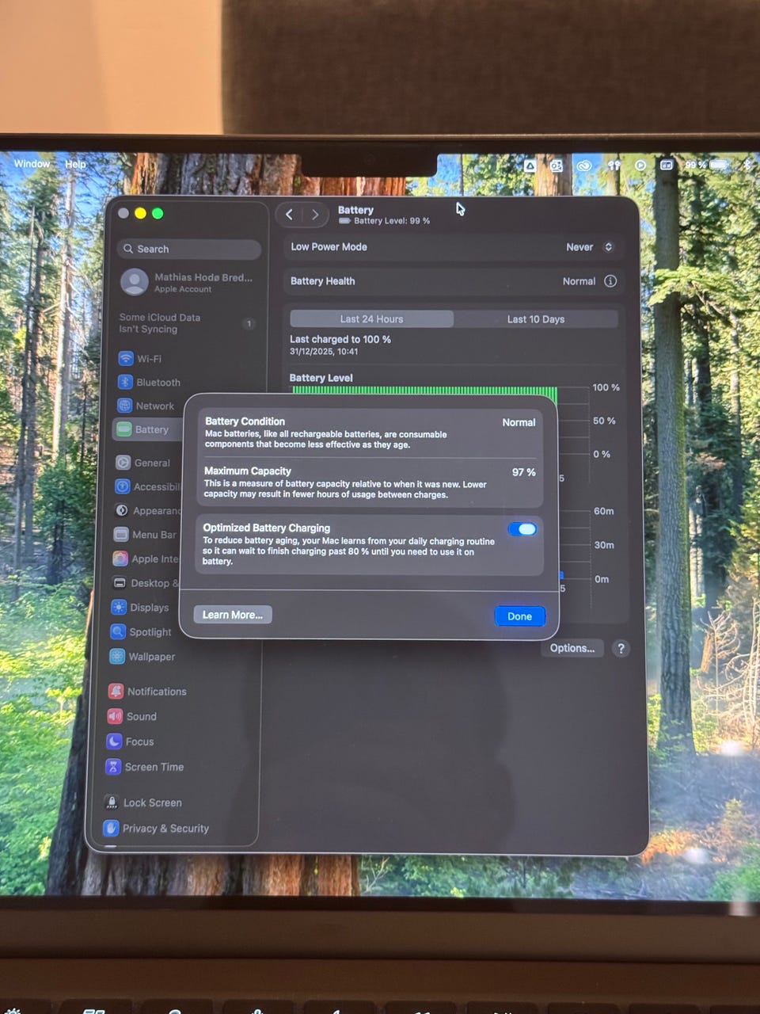Click the AirPods menu bar icon
Image resolution: width=760 pixels, height=1014 pixels.
[614, 166]
